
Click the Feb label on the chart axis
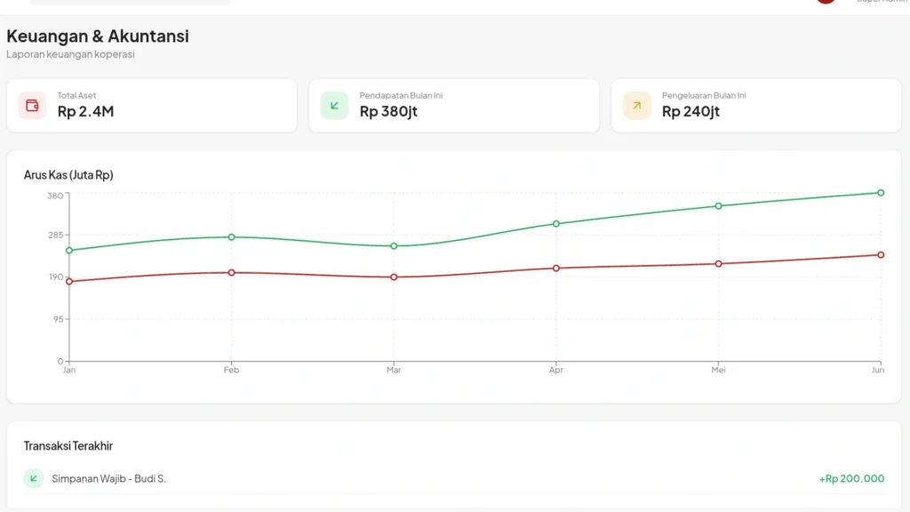(231, 370)
